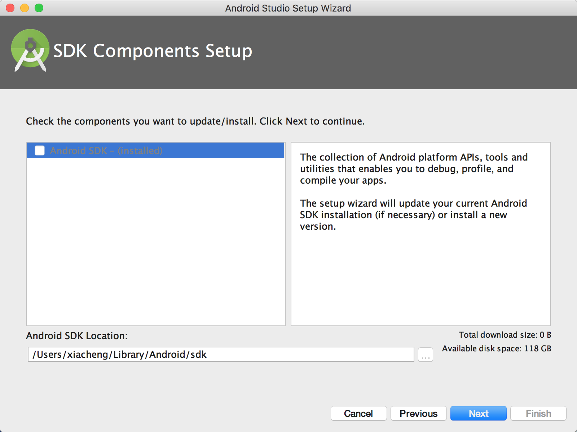
Task: Close the Setup Wizard with red button
Action: point(10,8)
